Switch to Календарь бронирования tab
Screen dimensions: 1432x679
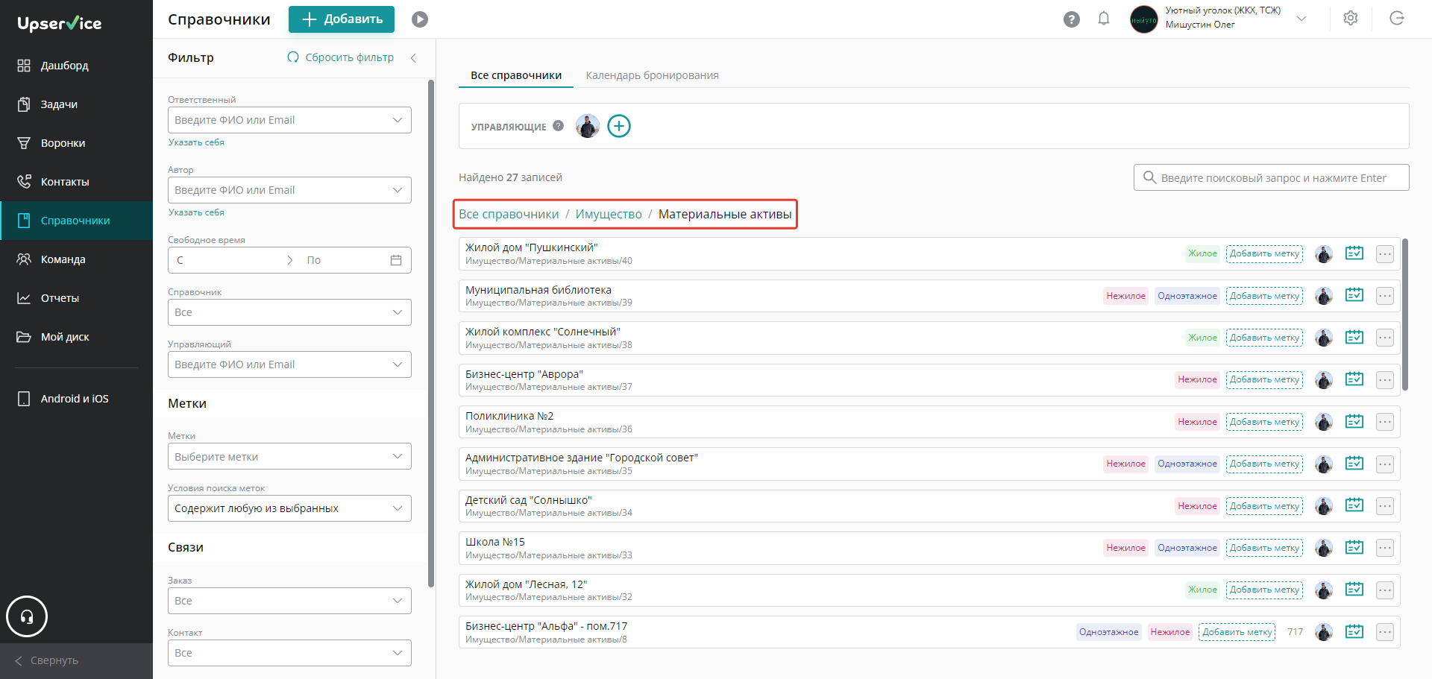tap(652, 75)
